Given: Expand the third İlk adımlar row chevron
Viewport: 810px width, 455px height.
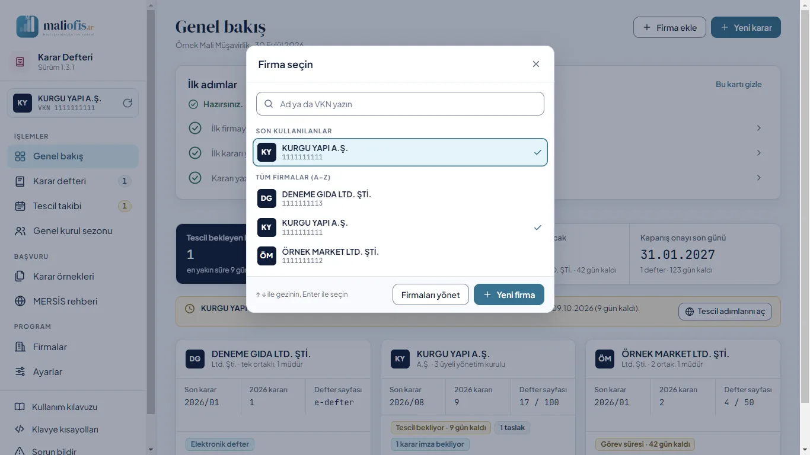Looking at the screenshot, I should coord(759,178).
